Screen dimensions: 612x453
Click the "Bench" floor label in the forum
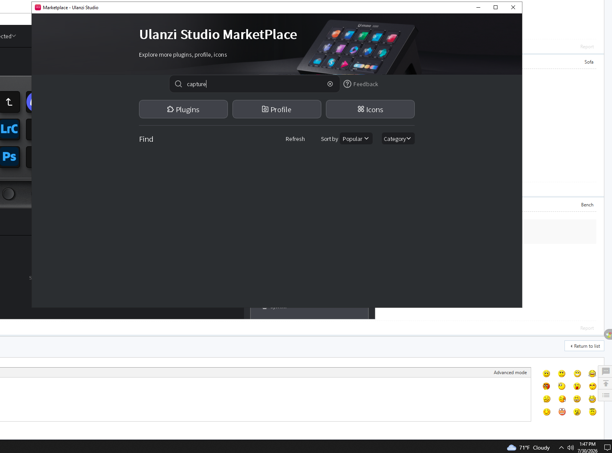(587, 205)
